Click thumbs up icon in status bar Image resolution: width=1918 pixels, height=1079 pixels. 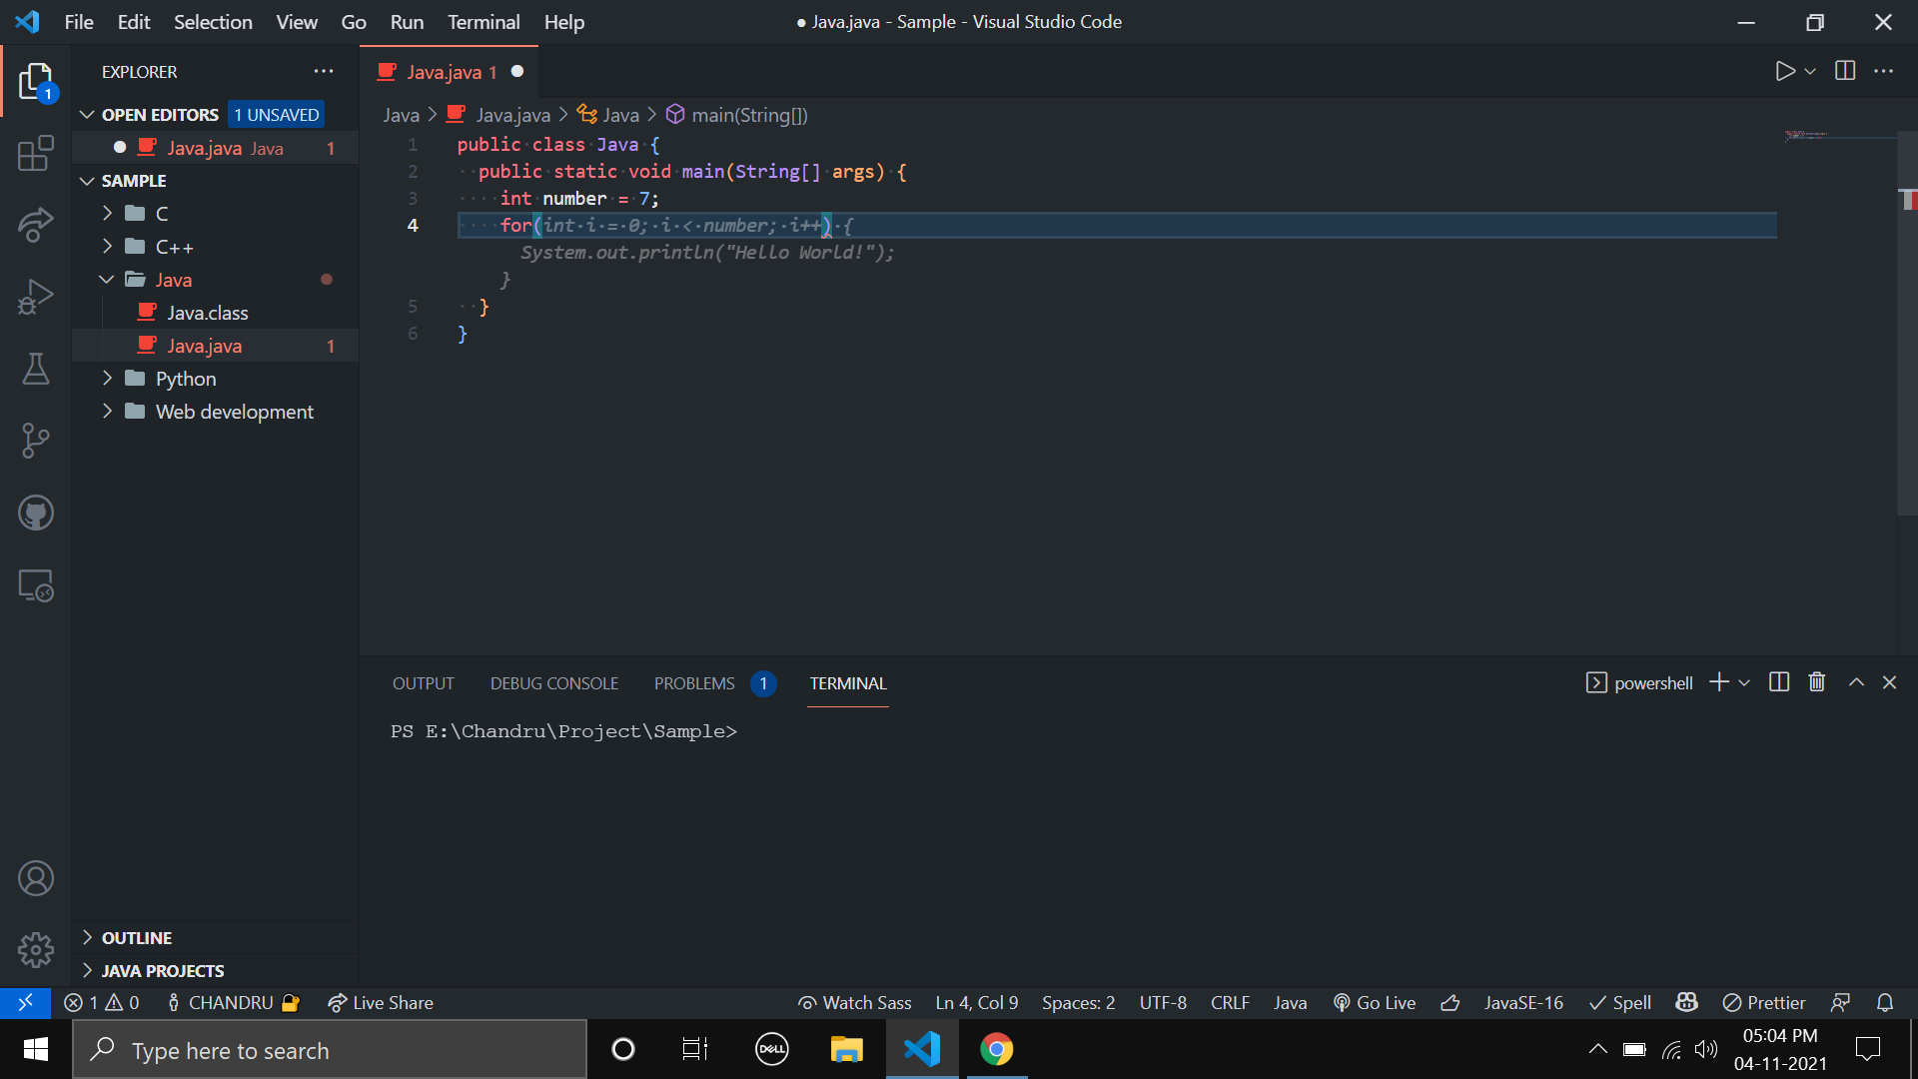point(1450,1002)
